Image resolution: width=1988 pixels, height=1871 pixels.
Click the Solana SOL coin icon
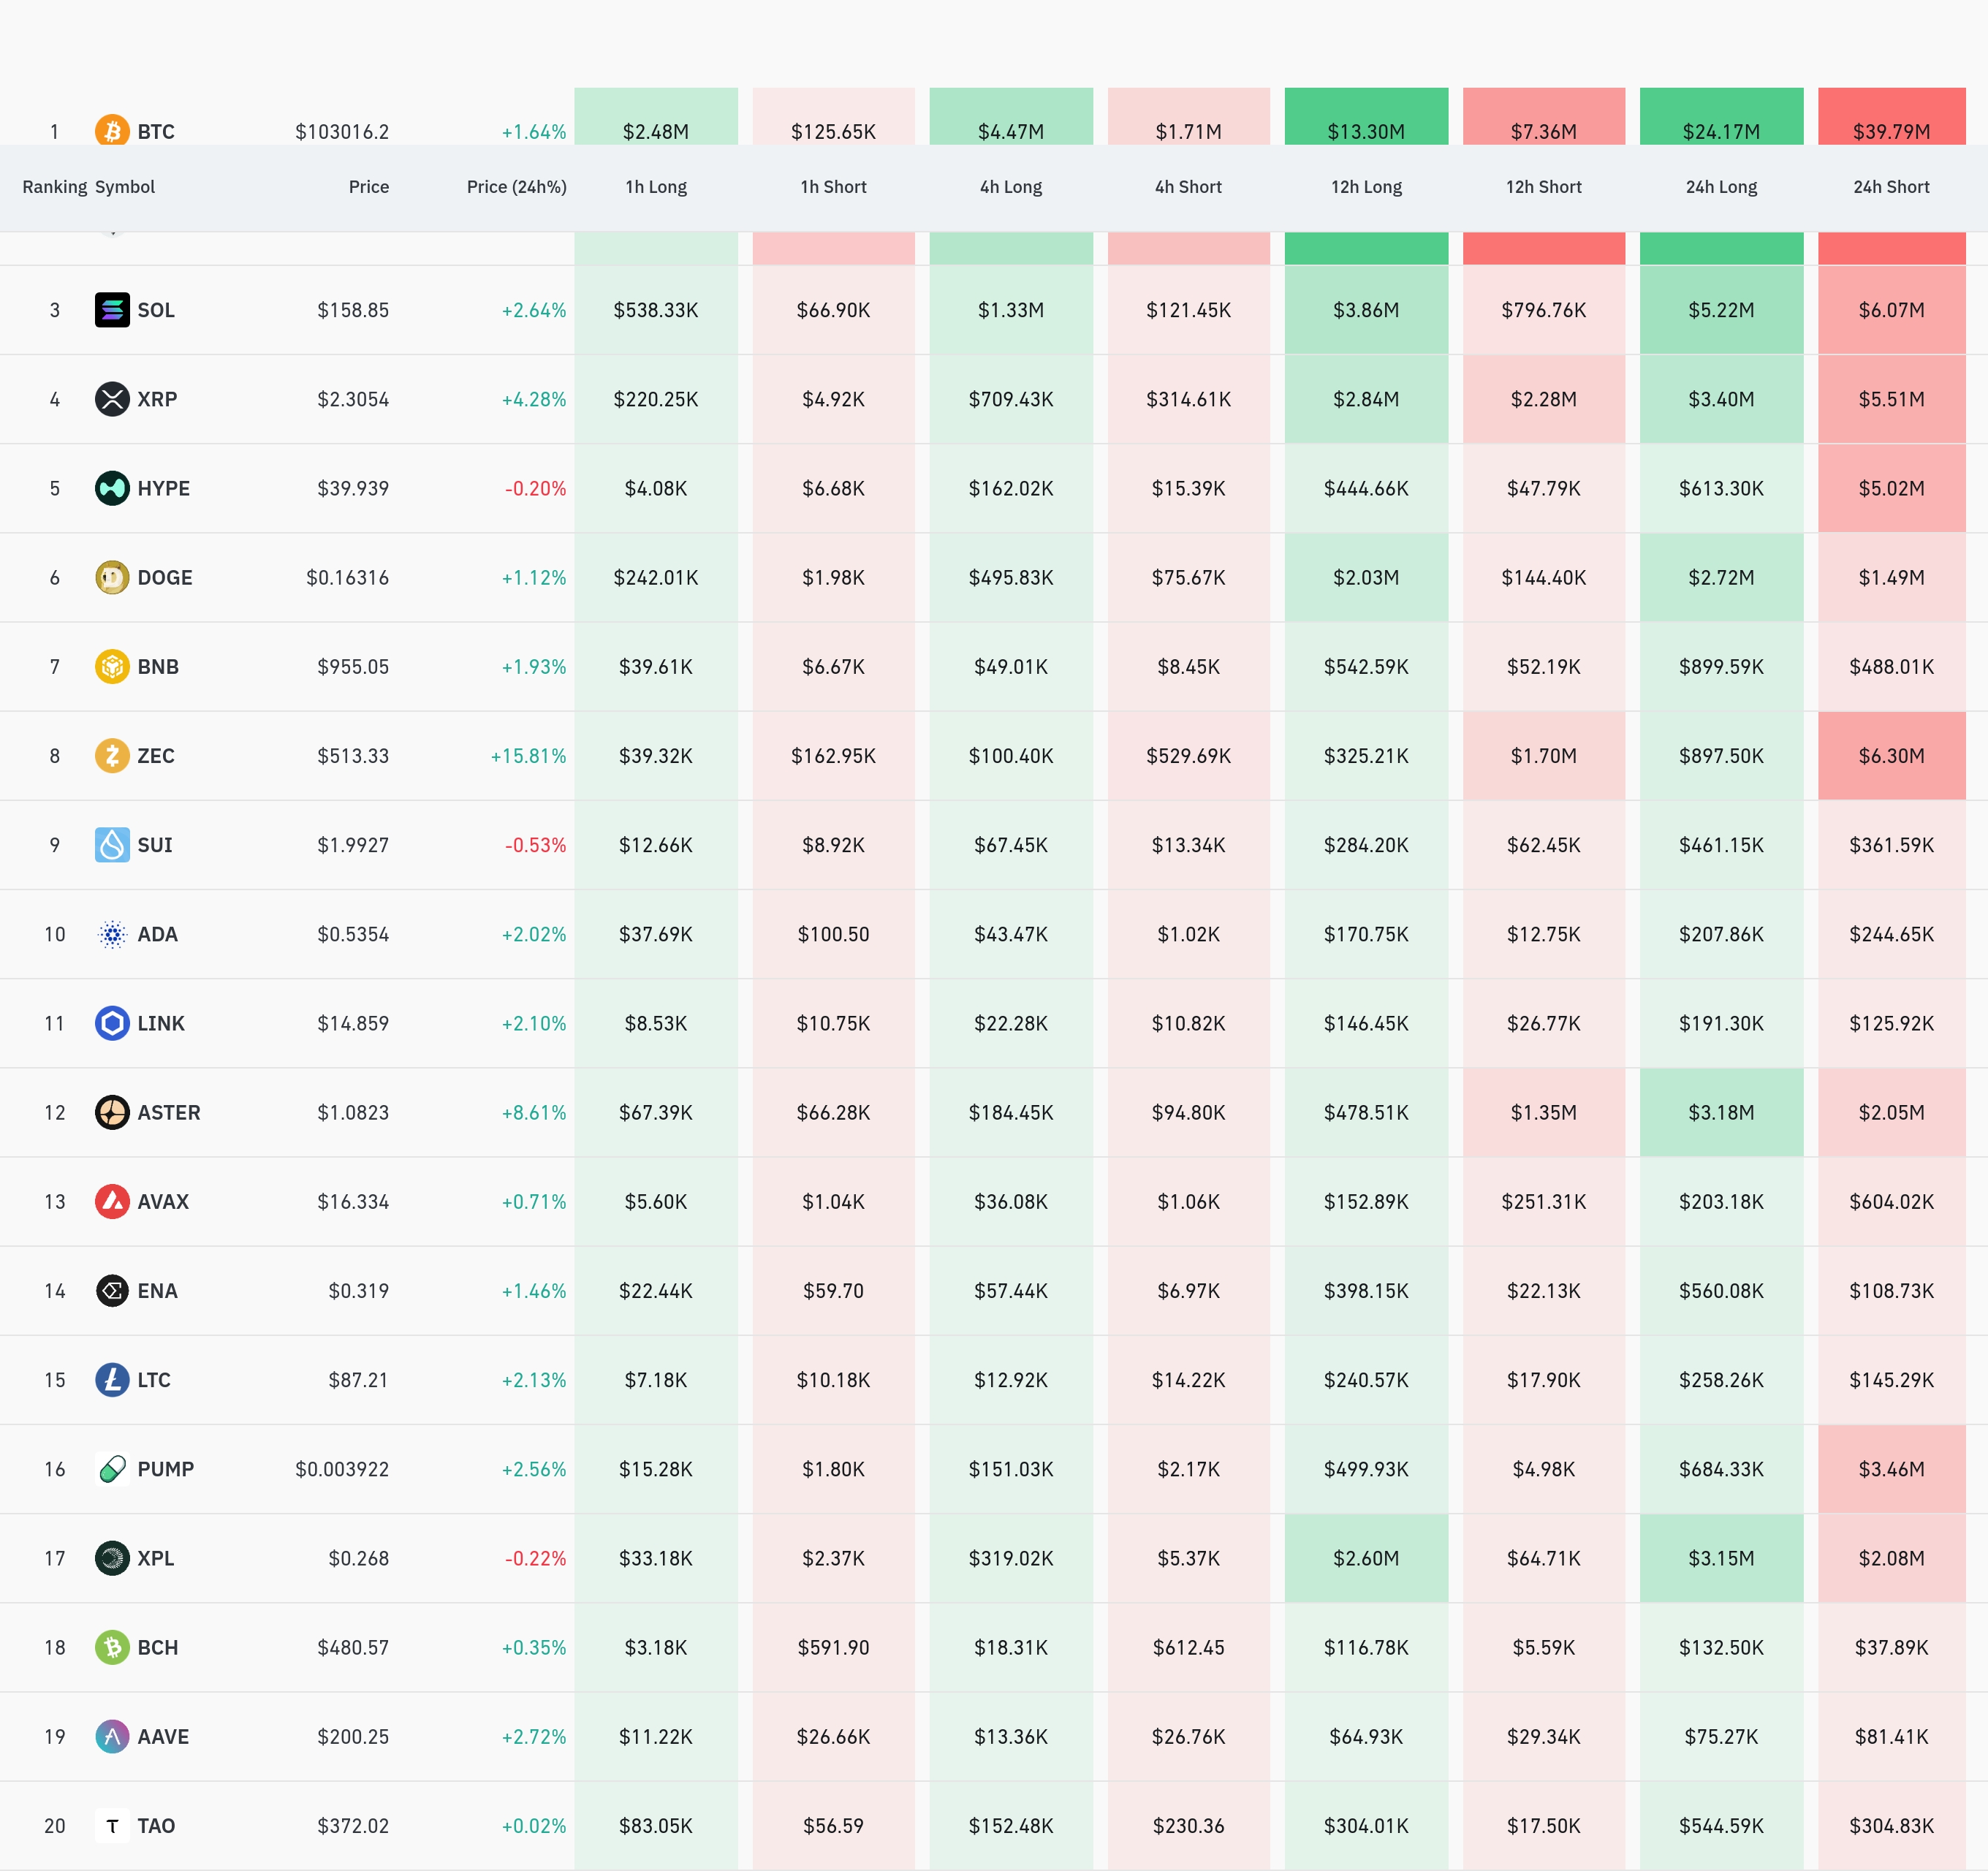(x=112, y=310)
